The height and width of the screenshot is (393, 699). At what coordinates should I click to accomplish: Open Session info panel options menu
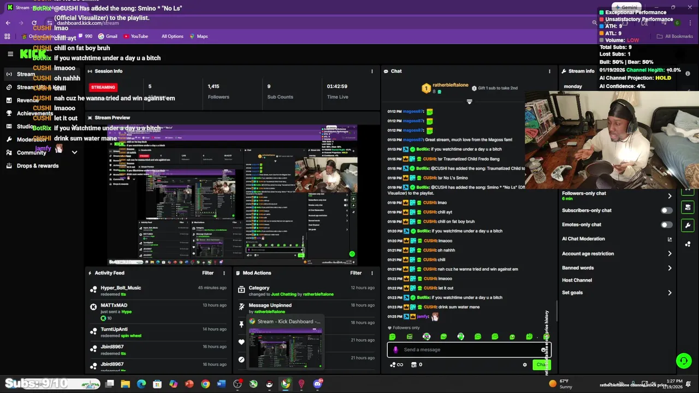(x=372, y=72)
